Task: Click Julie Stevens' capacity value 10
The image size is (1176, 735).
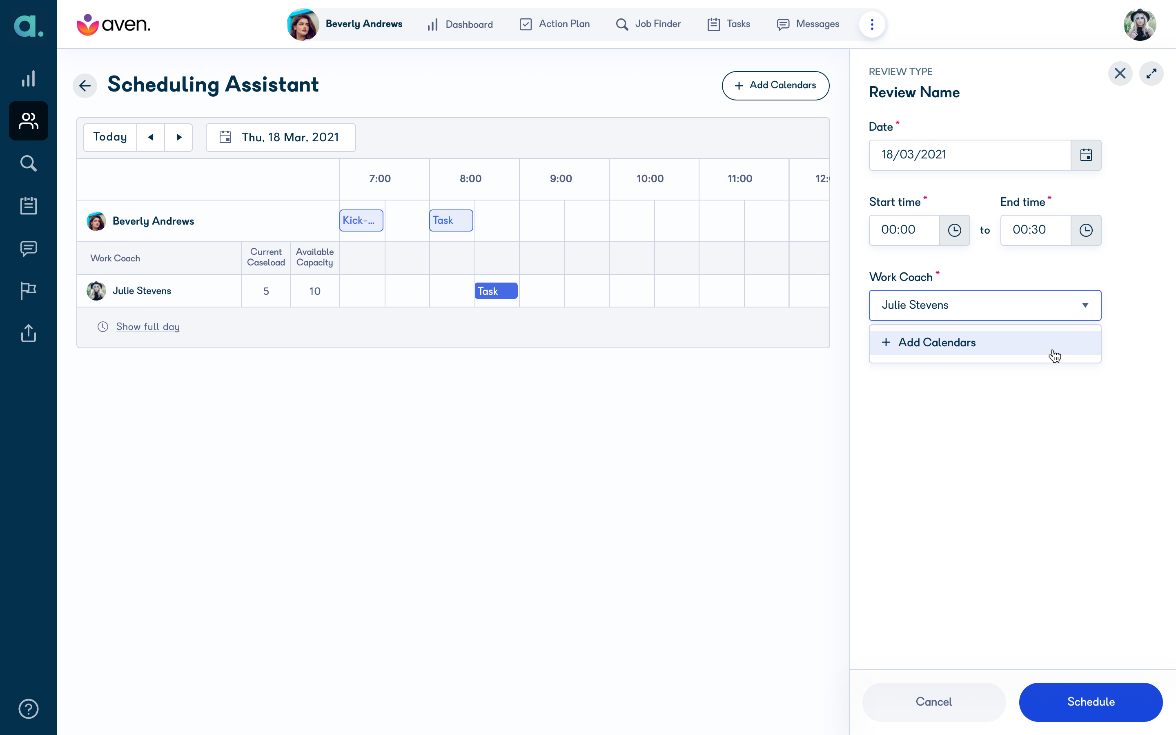Action: (315, 291)
